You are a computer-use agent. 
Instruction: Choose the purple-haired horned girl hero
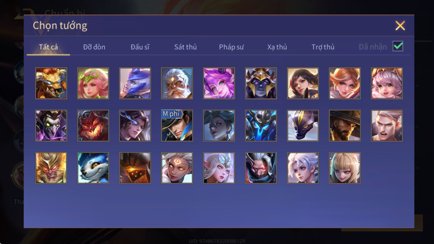219,83
